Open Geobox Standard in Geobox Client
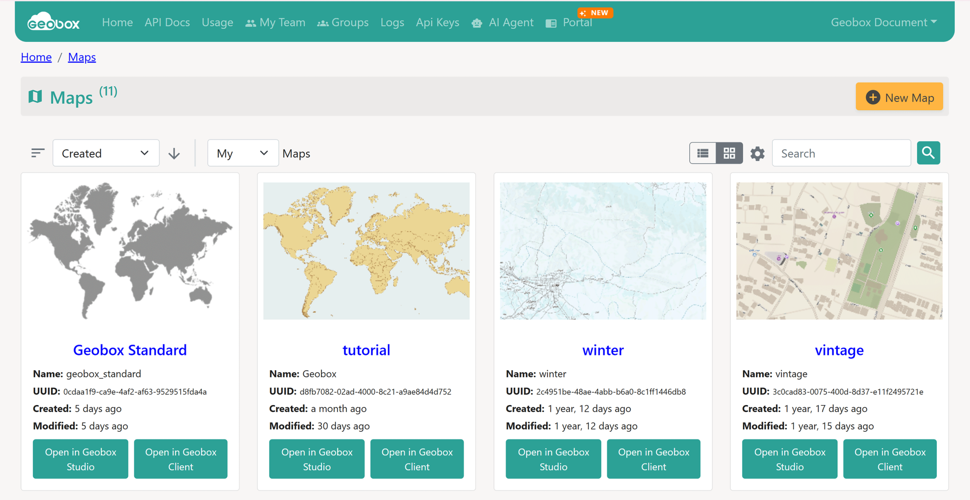This screenshot has height=500, width=970. 181,459
